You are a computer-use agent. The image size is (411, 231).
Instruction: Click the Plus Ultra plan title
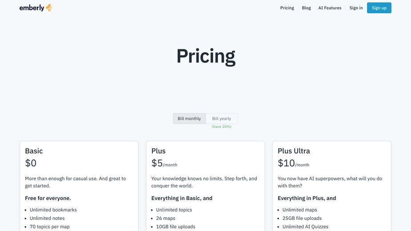tap(294, 151)
